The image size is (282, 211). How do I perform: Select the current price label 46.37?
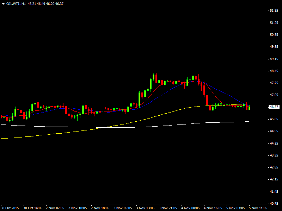tap(274, 107)
